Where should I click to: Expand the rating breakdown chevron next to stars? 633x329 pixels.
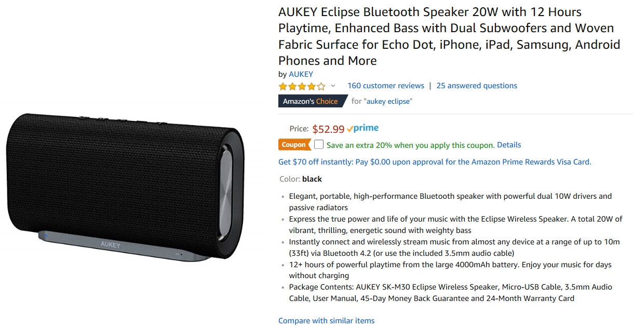[x=333, y=86]
